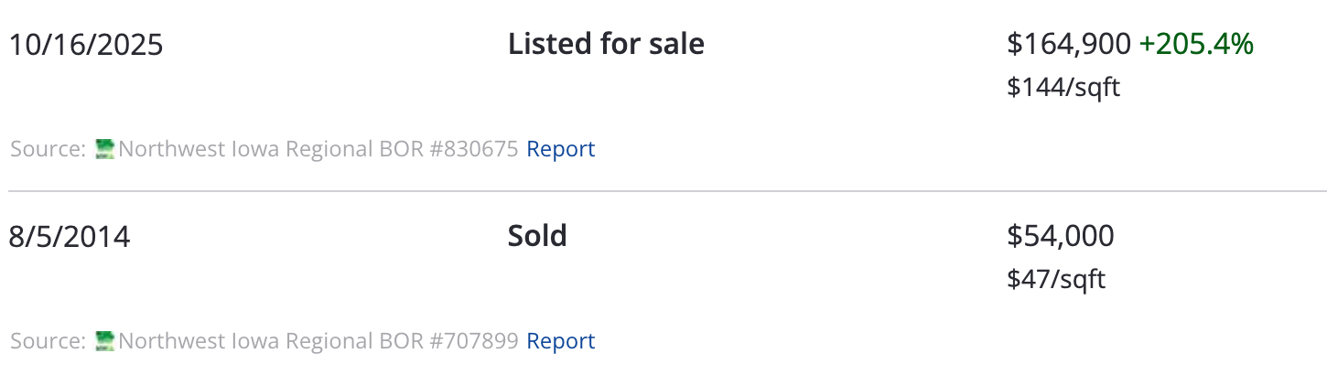The image size is (1327, 375).
Task: Click Report link for listing #707899
Action: (560, 341)
